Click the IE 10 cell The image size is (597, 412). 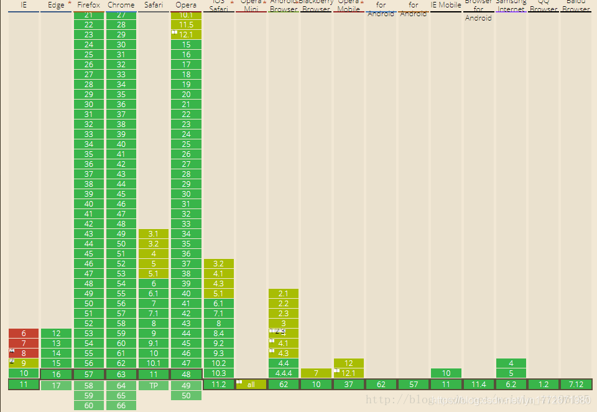tap(24, 373)
